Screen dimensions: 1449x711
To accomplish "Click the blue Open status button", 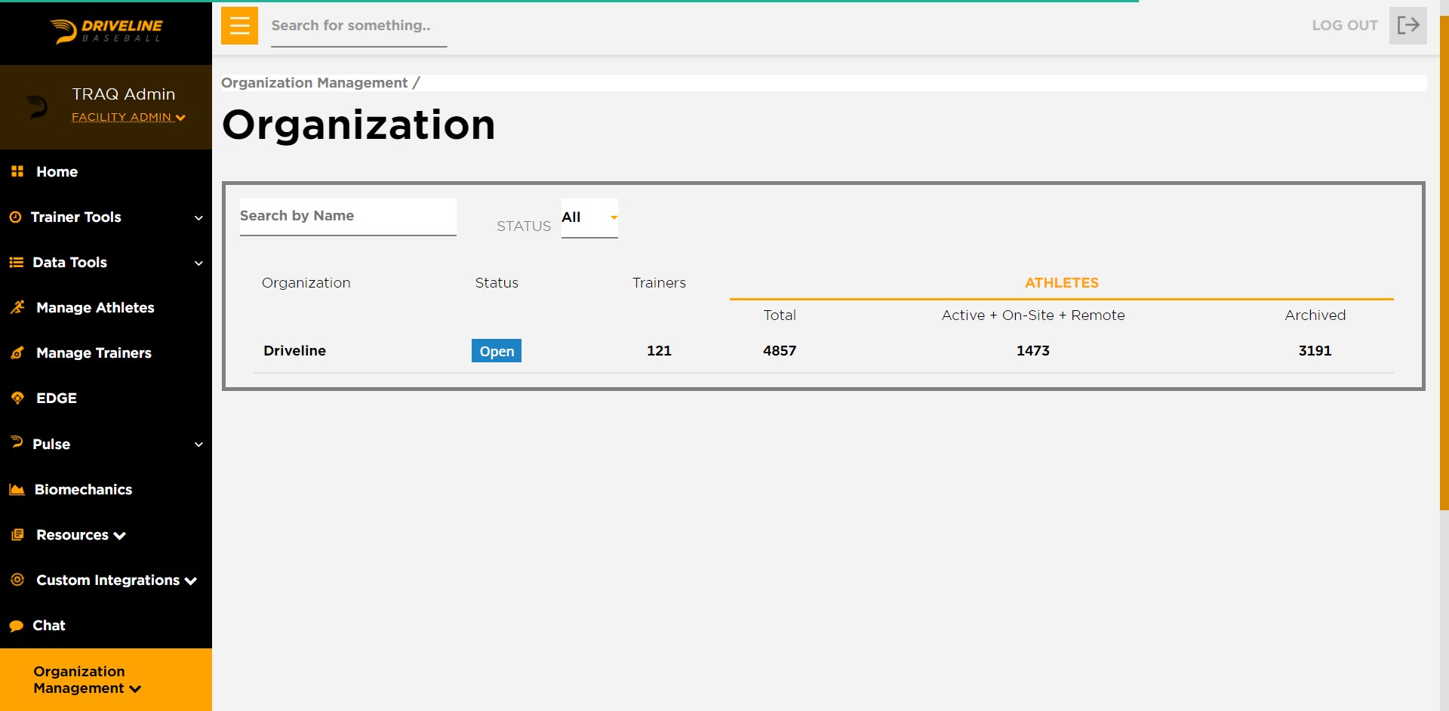I will tap(497, 351).
